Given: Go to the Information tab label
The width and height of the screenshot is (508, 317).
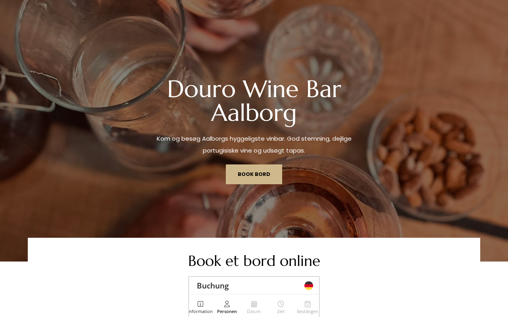Looking at the screenshot, I should [201, 311].
